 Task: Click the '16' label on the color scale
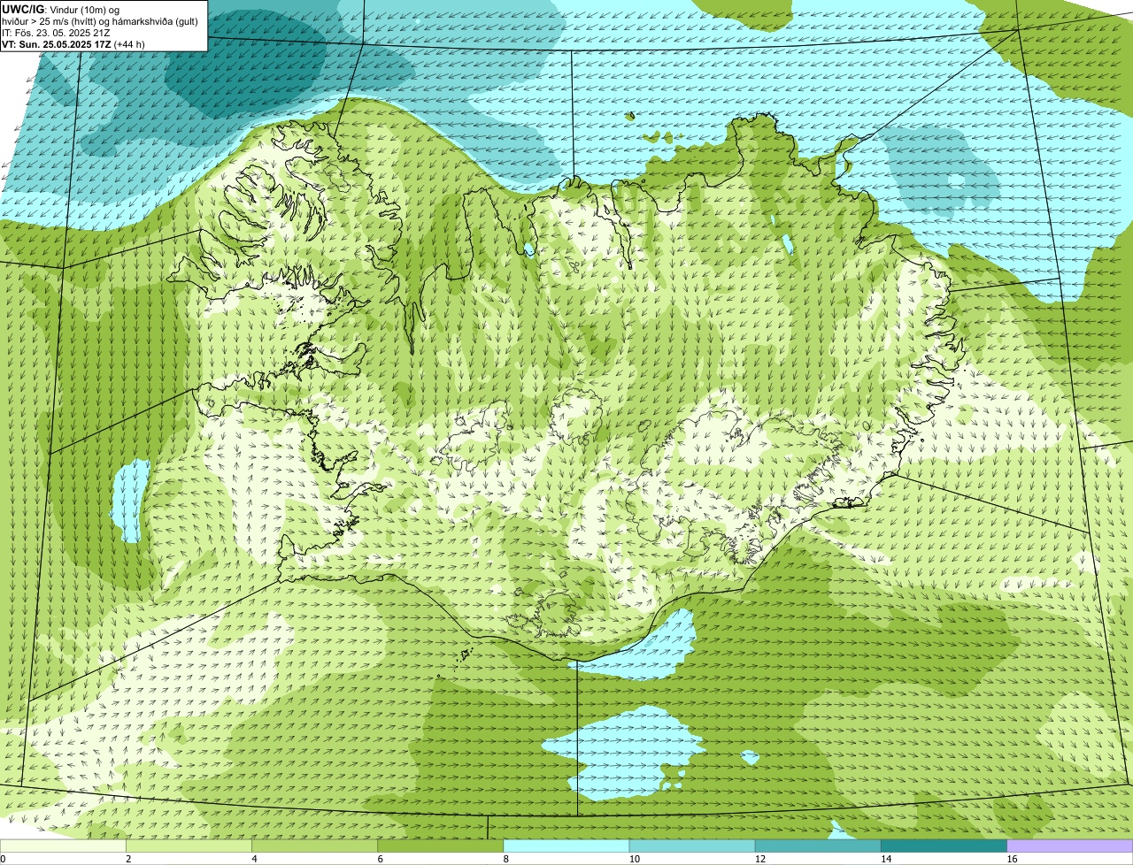click(1012, 859)
